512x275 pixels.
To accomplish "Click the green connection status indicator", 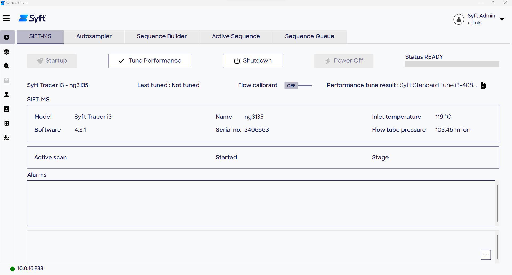I will [12, 269].
